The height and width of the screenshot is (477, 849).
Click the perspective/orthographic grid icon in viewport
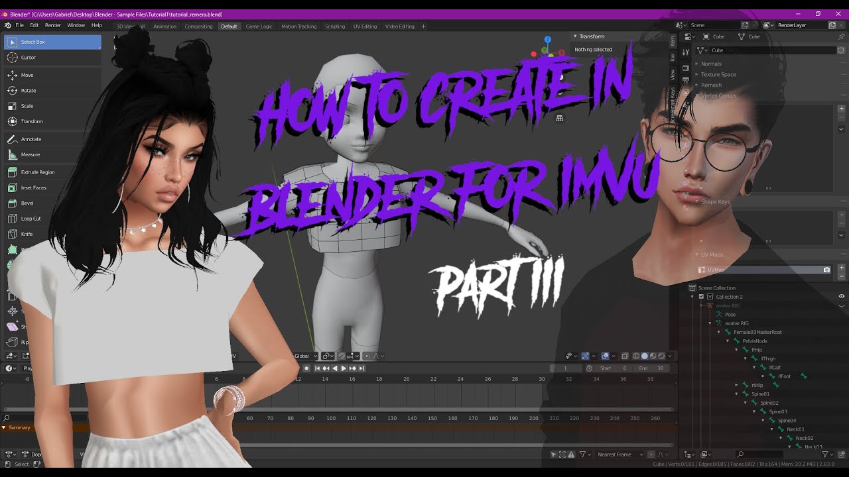tap(559, 119)
